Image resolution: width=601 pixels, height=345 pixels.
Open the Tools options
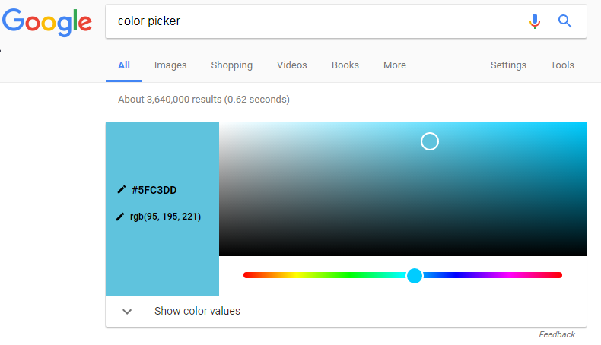click(562, 65)
